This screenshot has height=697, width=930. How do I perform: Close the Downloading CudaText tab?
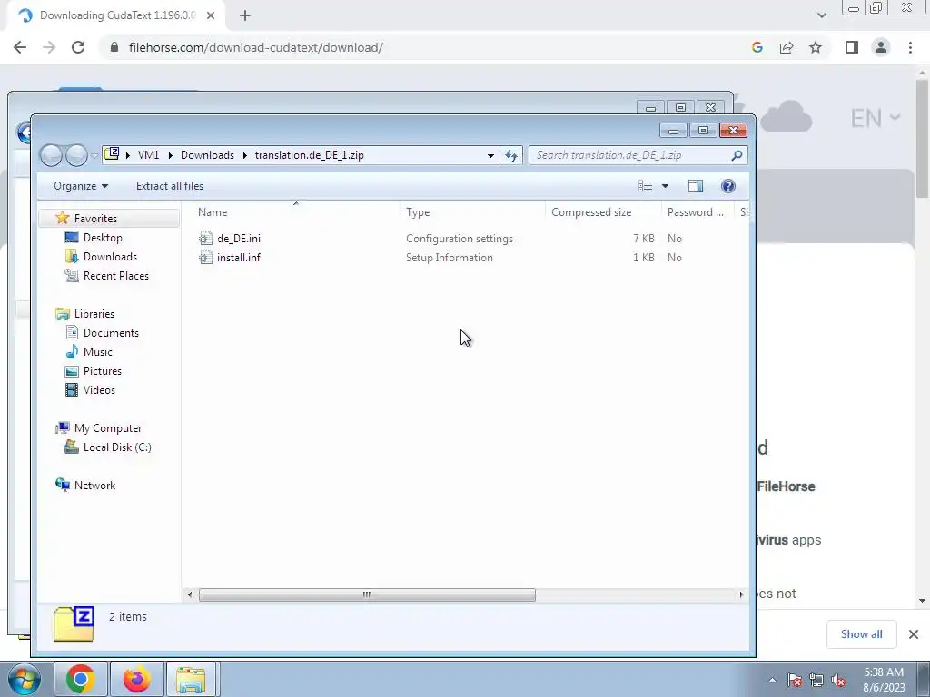211,15
